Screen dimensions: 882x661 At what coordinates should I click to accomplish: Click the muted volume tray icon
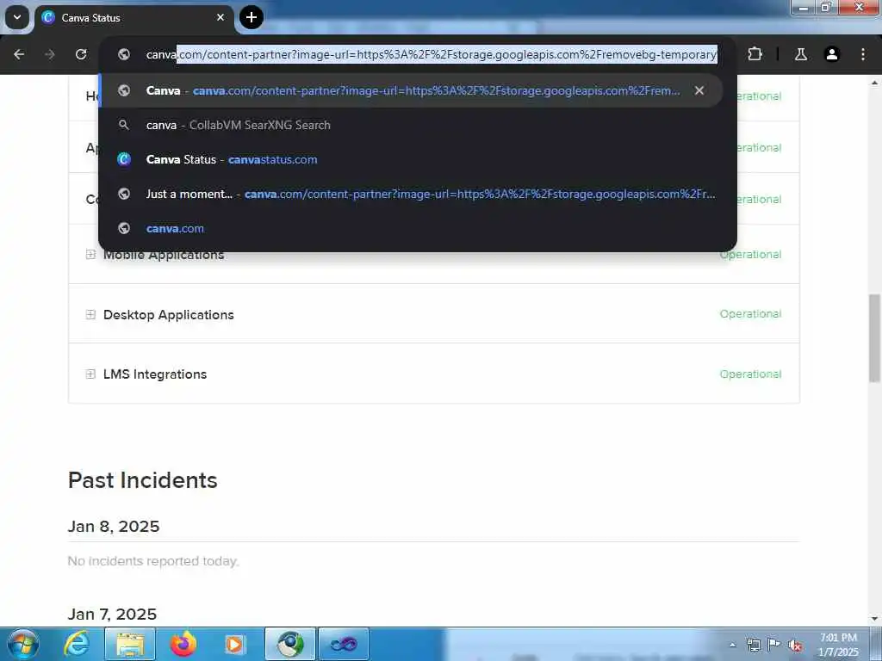point(795,646)
